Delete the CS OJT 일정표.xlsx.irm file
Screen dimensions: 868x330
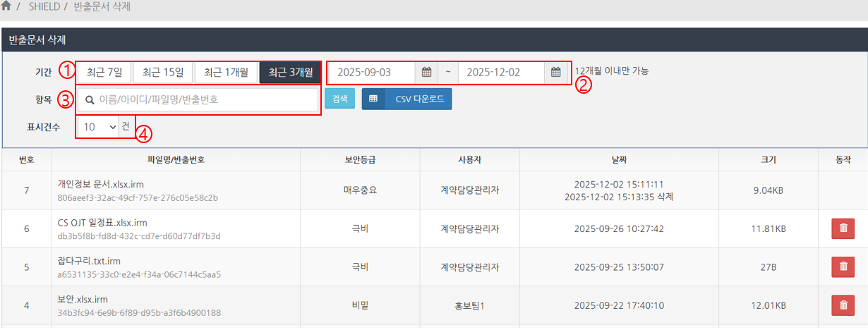point(843,228)
